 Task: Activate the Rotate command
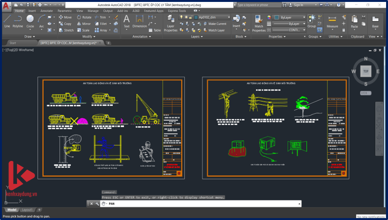tap(84, 17)
